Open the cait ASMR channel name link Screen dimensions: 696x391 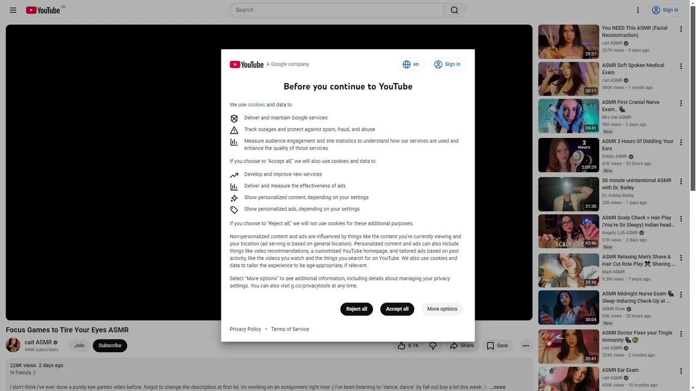coord(38,342)
